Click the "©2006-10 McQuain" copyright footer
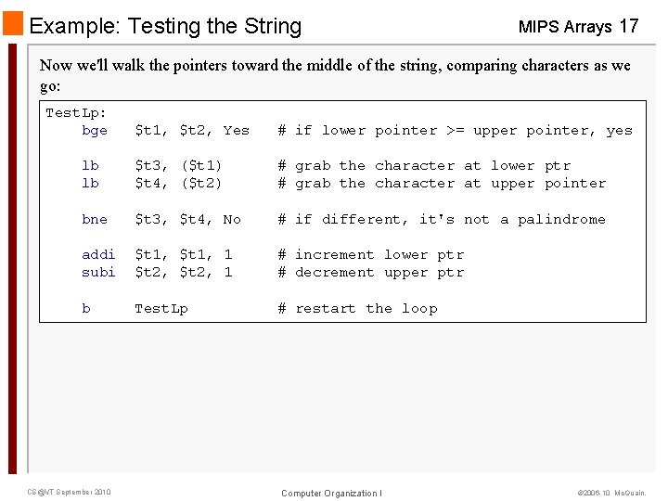 [x=611, y=493]
